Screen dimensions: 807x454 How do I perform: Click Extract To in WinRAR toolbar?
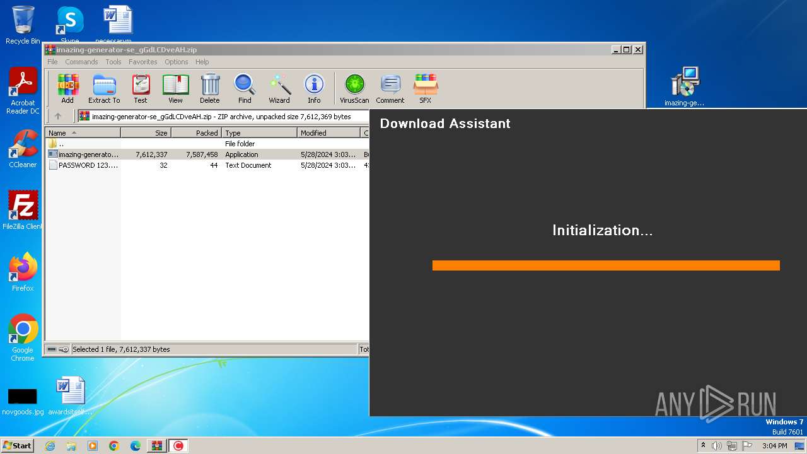[104, 89]
